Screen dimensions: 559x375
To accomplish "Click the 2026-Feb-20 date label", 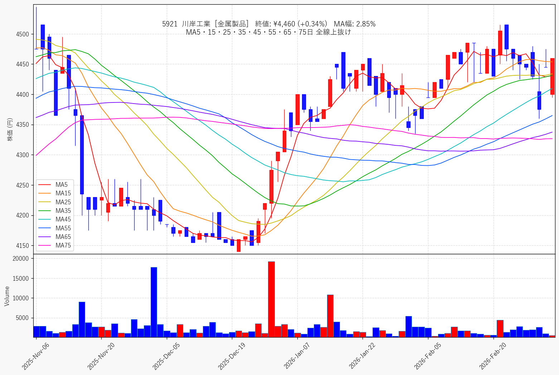I will click(493, 356).
